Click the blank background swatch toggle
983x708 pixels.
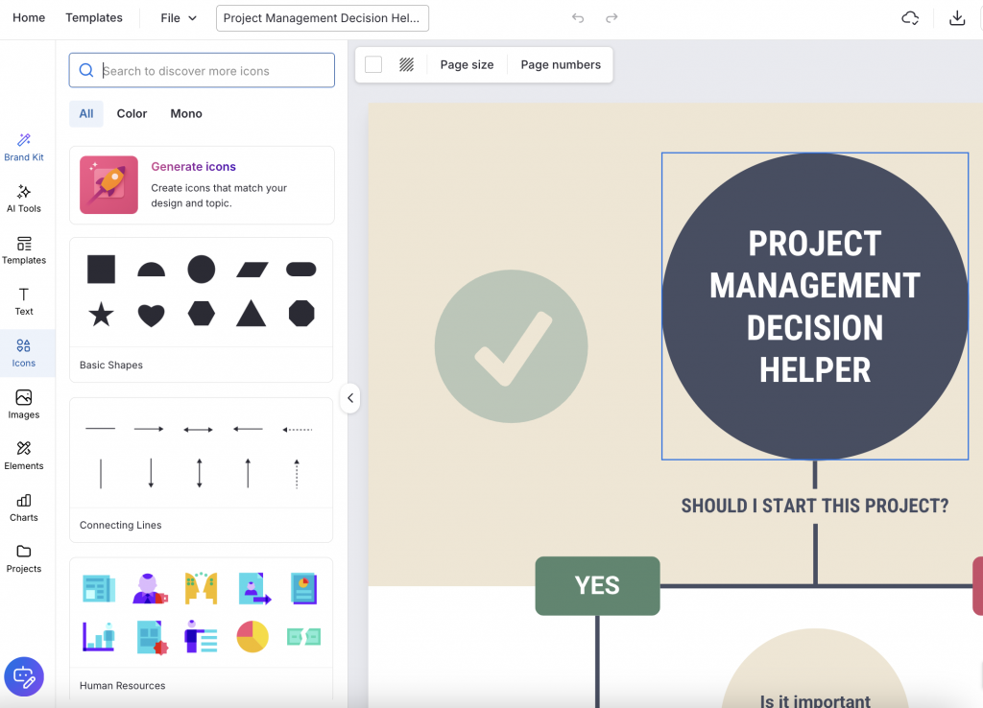pos(373,63)
